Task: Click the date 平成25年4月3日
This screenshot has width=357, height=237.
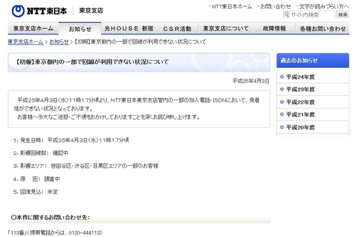Action: (x=250, y=81)
